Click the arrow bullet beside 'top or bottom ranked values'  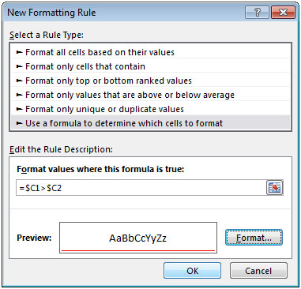(x=19, y=81)
